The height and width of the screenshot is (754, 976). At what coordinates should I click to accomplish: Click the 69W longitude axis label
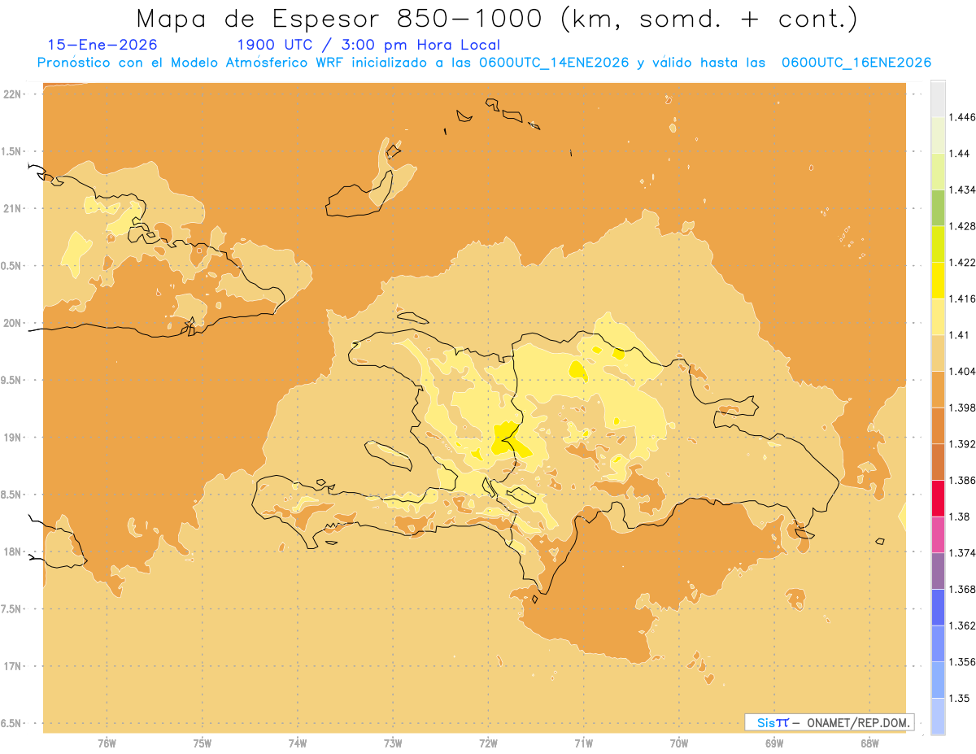click(x=774, y=743)
